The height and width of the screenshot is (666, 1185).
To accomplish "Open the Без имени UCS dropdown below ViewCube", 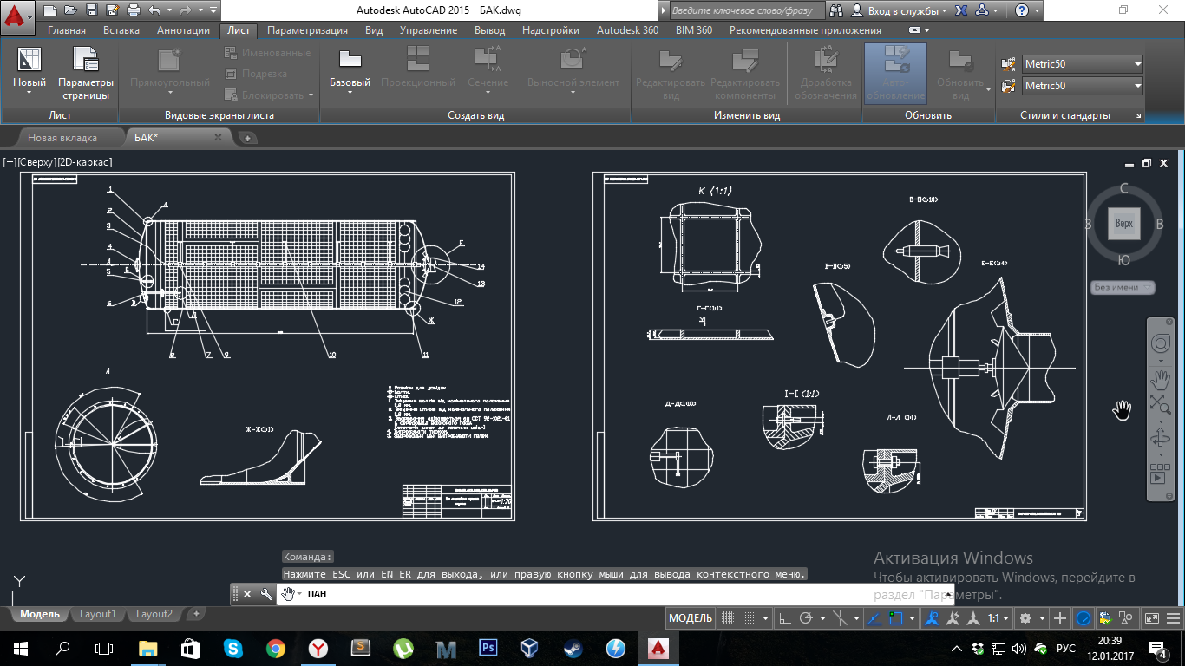I will point(1123,287).
